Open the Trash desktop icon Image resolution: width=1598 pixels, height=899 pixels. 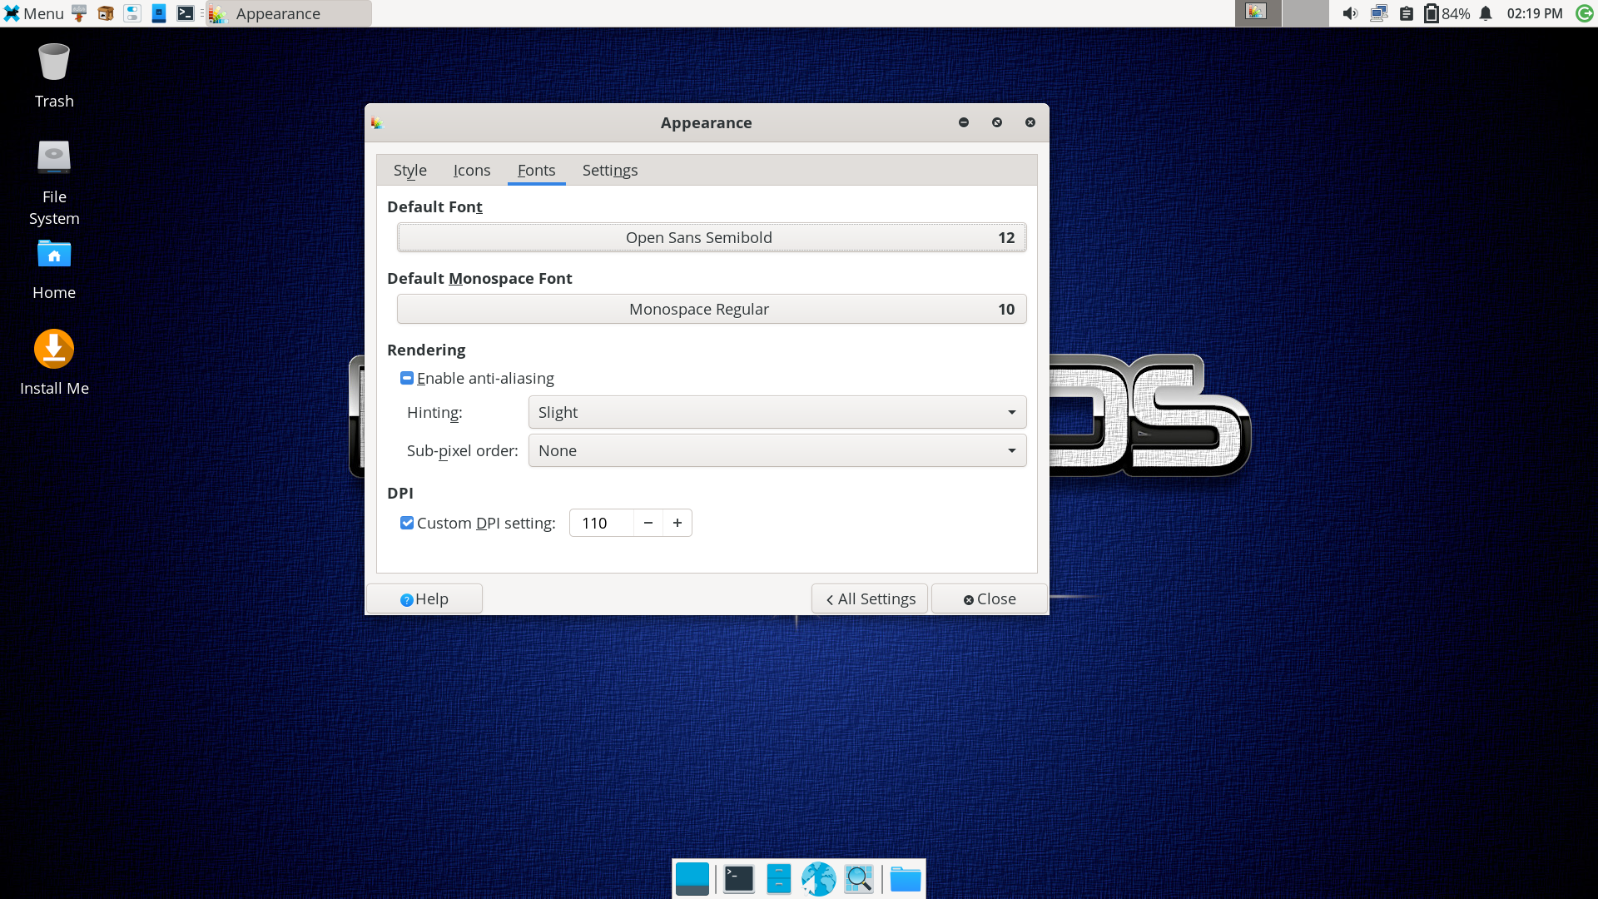click(54, 76)
